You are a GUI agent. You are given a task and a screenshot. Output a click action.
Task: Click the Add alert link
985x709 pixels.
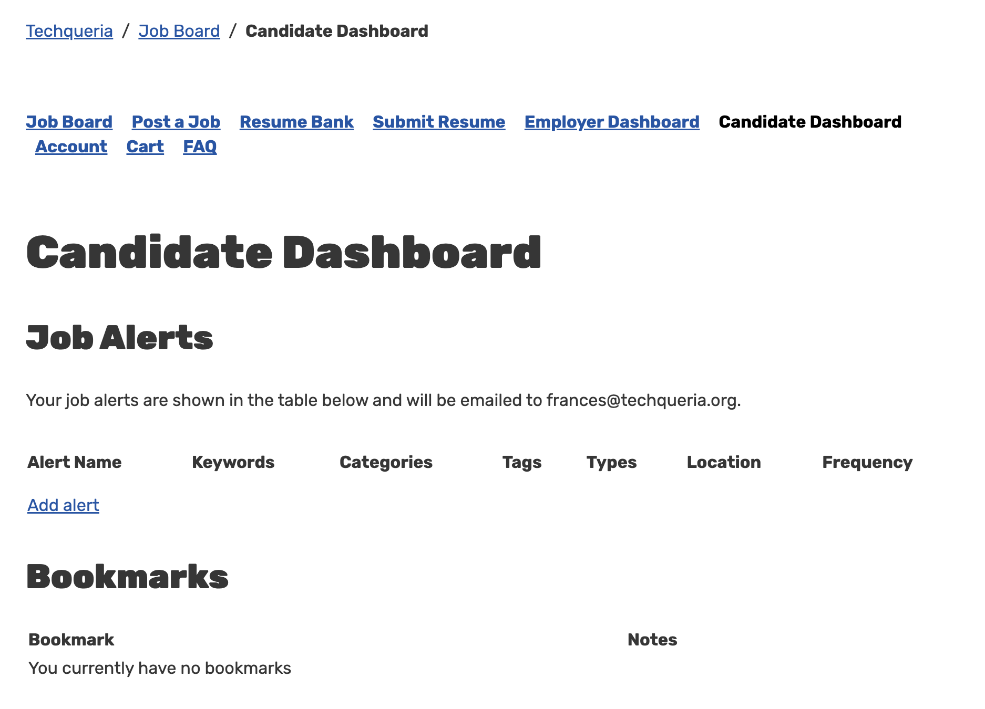point(64,505)
